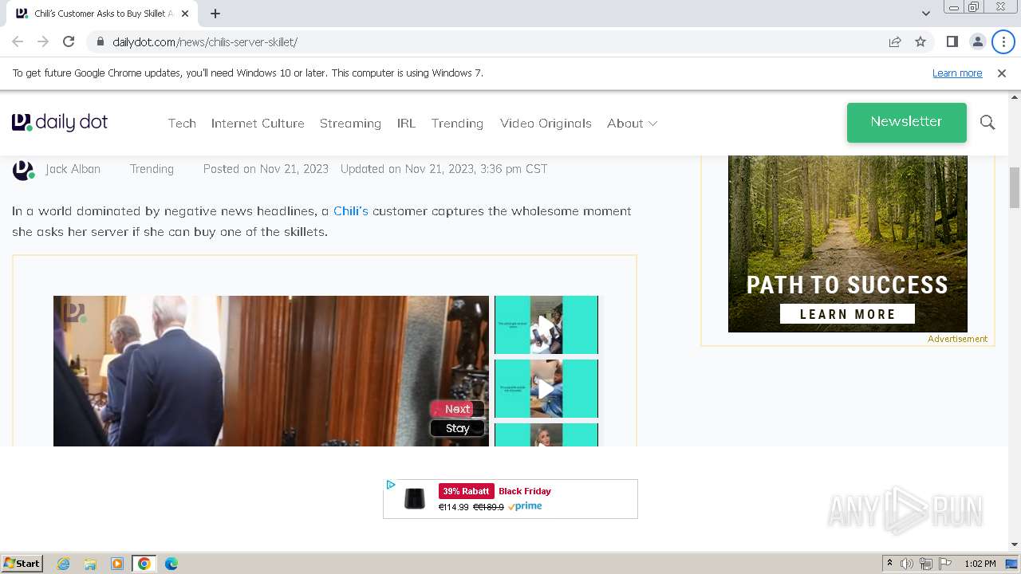The width and height of the screenshot is (1021, 574).
Task: Open the AdChoices icon on banner ad
Action: 391,485
